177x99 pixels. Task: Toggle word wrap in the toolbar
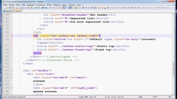64,8
